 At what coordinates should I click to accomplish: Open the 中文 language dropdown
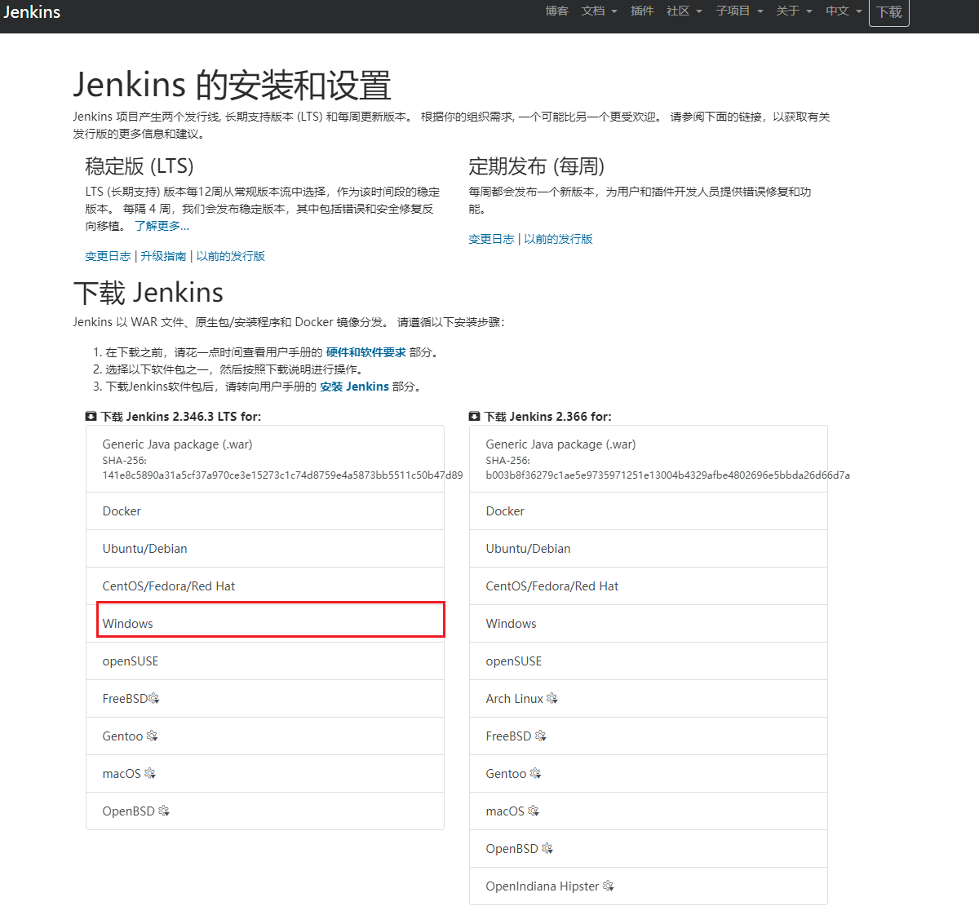point(844,11)
